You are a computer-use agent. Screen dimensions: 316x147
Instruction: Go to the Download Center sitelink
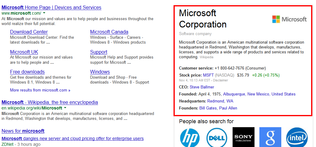pyautogui.click(x=29, y=32)
